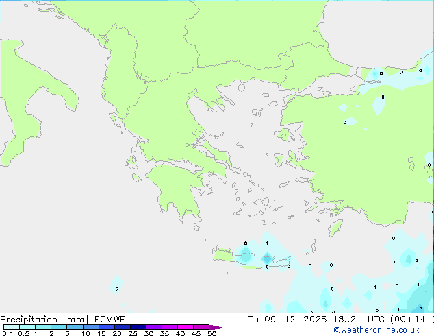
Task: Click the 2–5 mm legend color swatch
Action: click(59, 327)
